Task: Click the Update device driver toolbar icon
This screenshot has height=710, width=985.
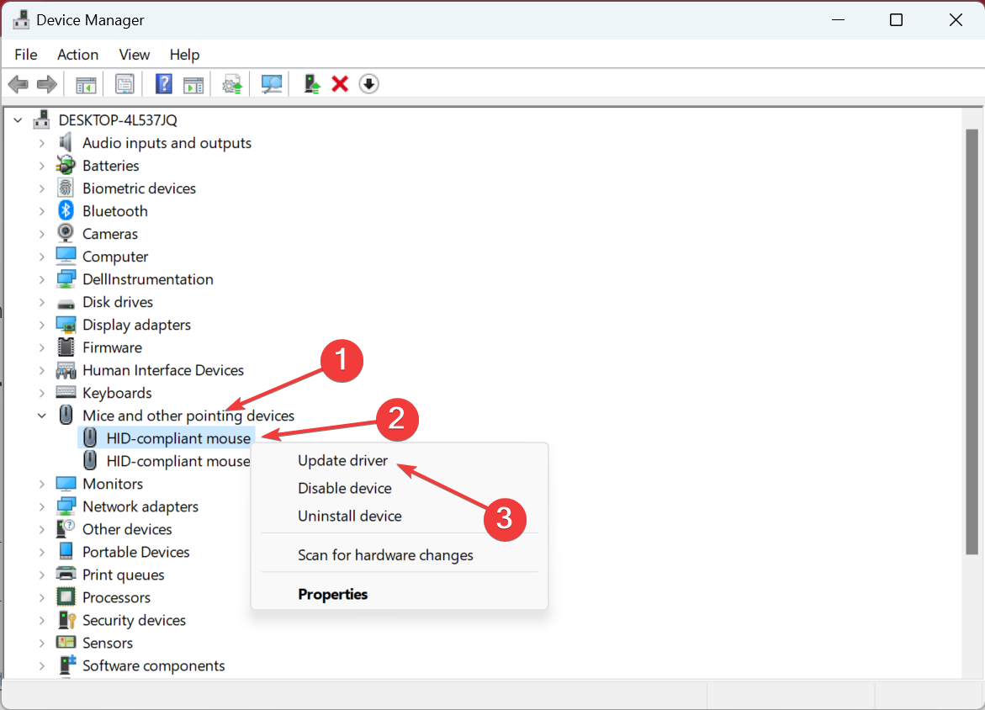Action: click(x=312, y=84)
